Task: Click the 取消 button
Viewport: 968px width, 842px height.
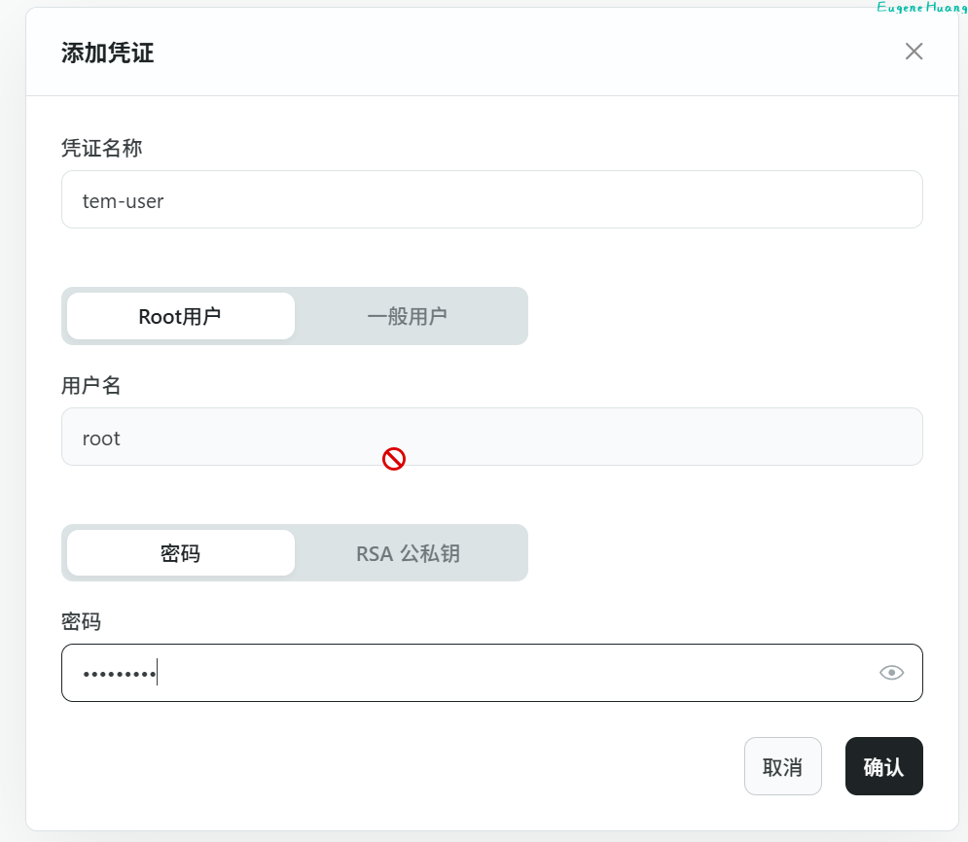Action: click(x=782, y=766)
